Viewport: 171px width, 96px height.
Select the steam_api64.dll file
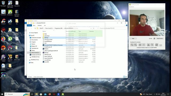click(48, 56)
